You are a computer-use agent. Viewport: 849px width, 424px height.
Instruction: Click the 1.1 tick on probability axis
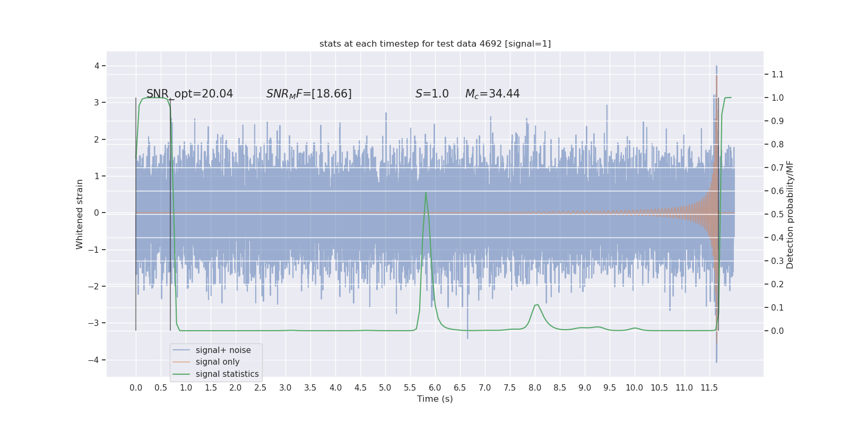pos(777,74)
